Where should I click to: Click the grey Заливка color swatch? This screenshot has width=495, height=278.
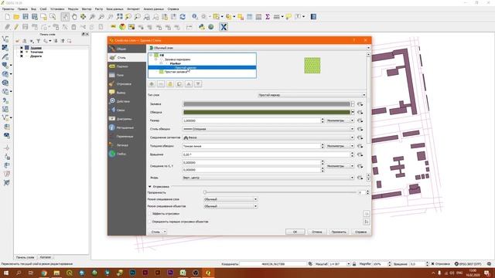[x=266, y=104]
